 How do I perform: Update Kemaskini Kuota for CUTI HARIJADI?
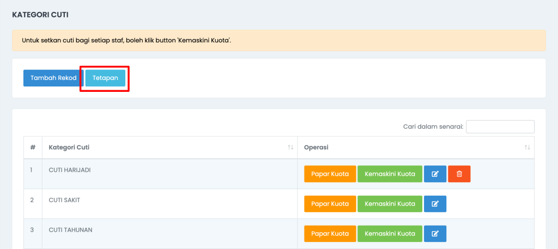pos(390,174)
